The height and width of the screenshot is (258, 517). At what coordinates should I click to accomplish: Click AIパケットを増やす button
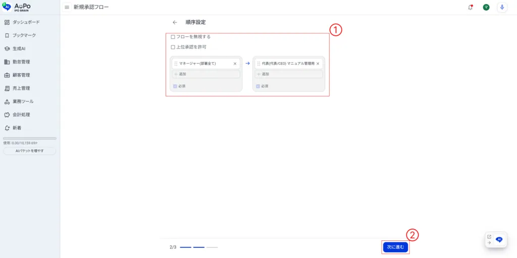click(x=30, y=151)
